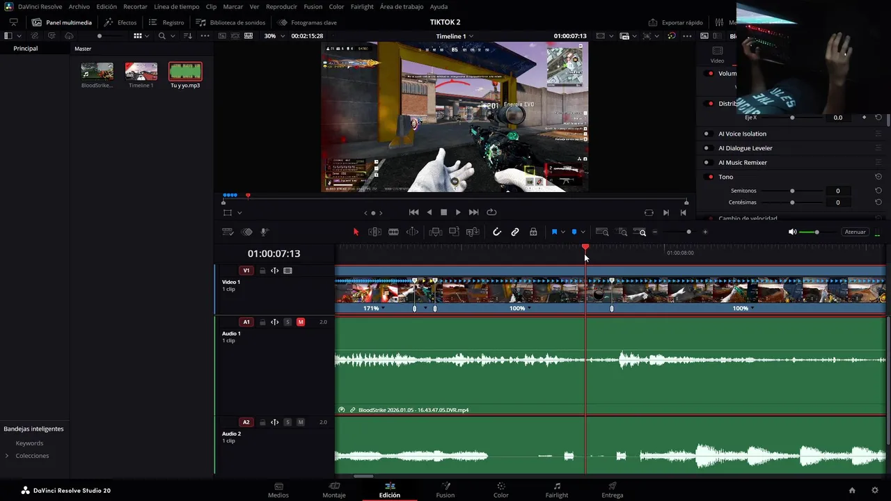Open the flag color dropdown arrow

[x=562, y=232]
